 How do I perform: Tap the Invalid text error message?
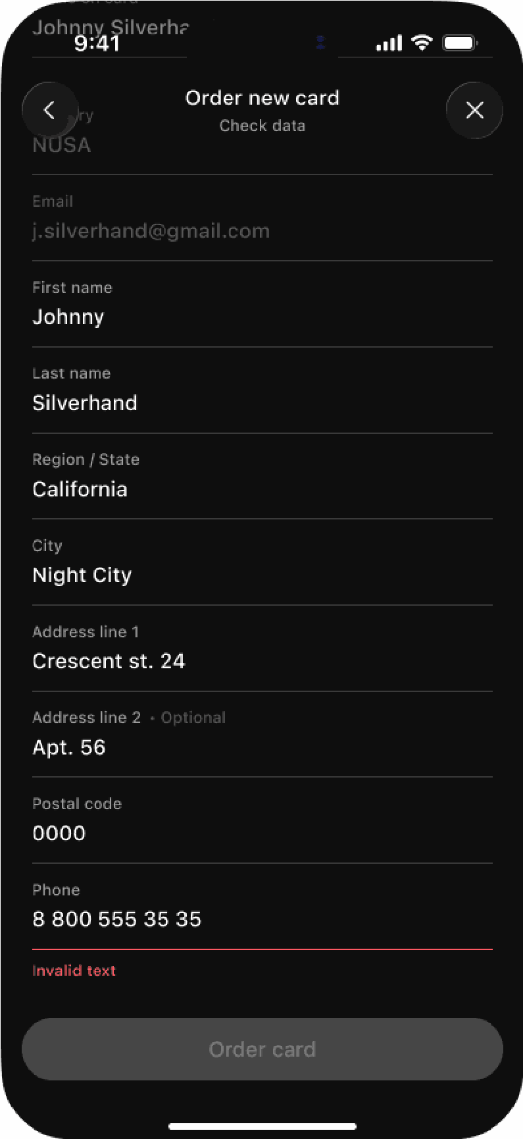(x=74, y=970)
